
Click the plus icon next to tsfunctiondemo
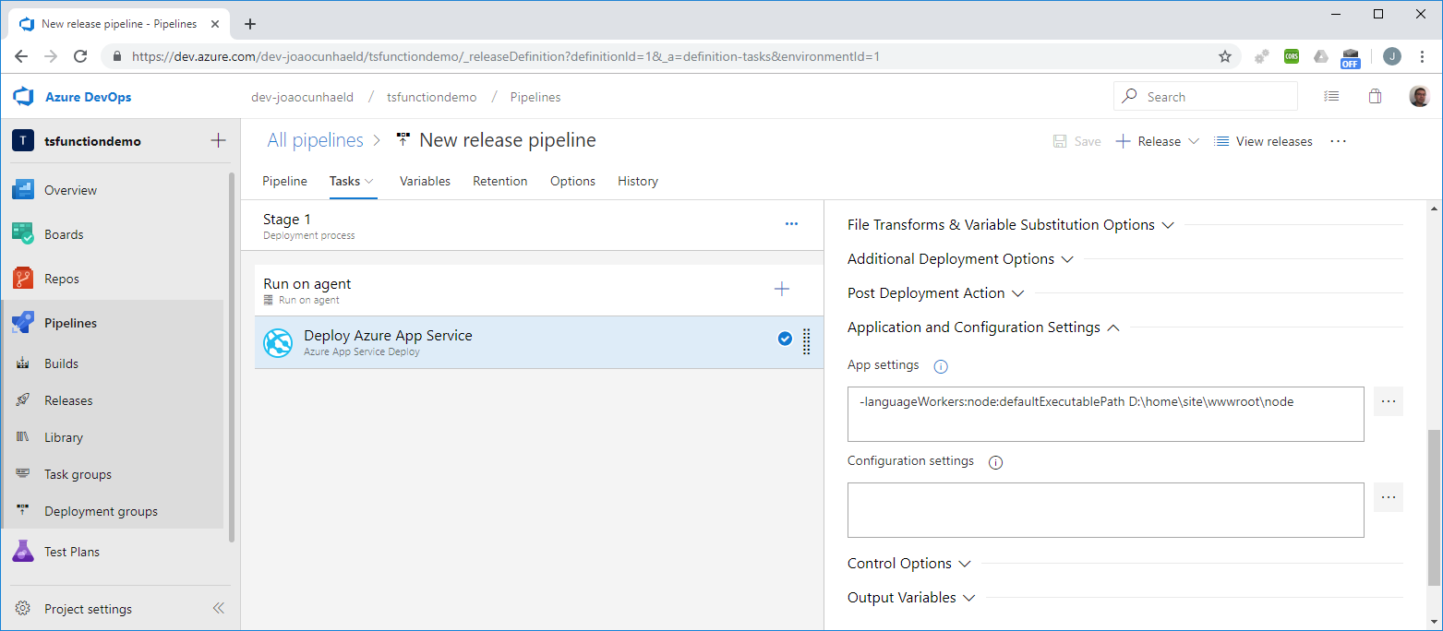coord(218,141)
